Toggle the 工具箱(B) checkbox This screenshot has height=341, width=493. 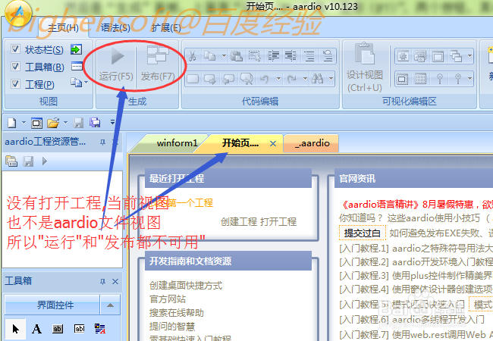click(15, 66)
